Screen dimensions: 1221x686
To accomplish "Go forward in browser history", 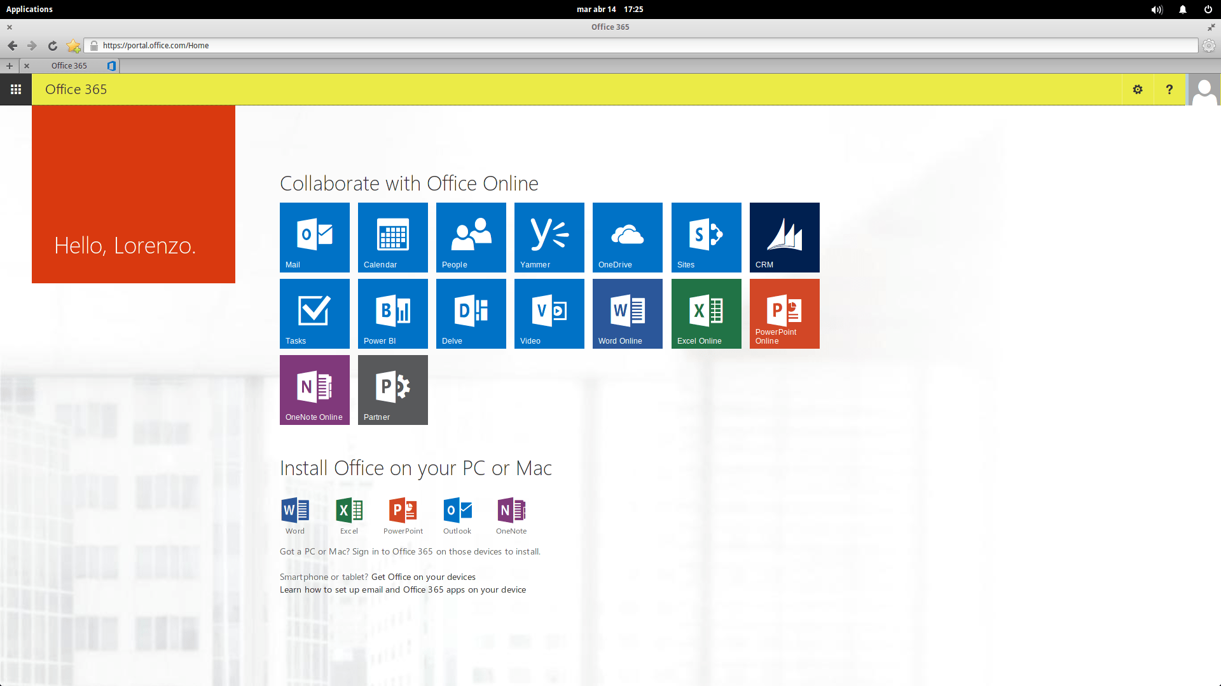I will coord(32,46).
